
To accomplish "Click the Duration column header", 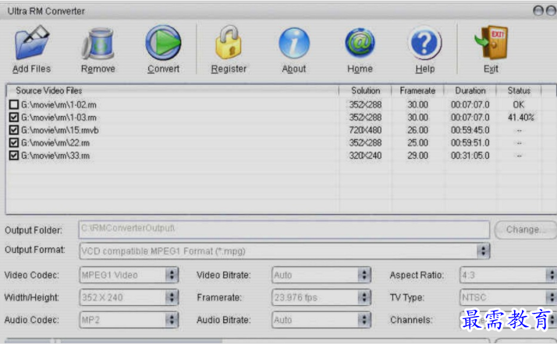I will [470, 91].
